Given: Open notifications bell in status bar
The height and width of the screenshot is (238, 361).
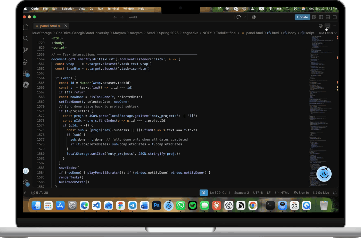Looking at the screenshot, I should point(335,193).
